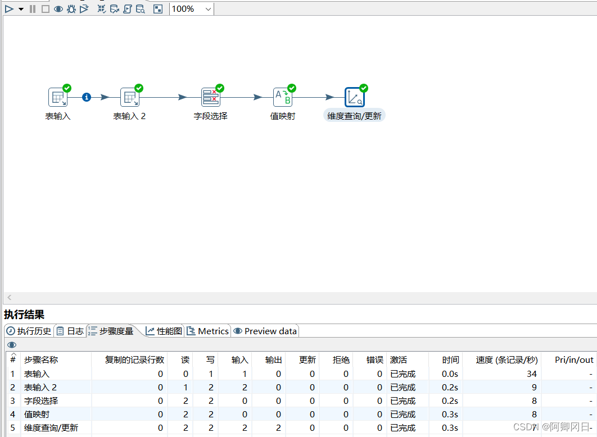Toggle the execution results panel visibility
The width and height of the screenshot is (597, 437).
coord(158,9)
